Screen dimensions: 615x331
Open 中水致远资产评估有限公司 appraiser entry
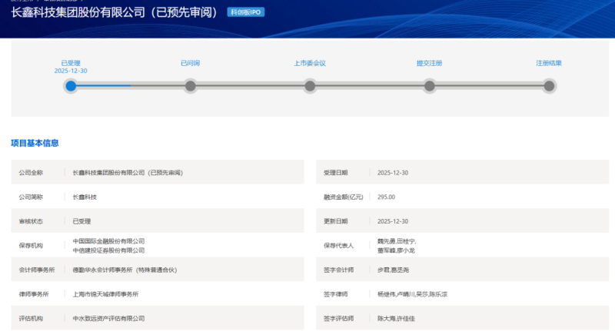[x=108, y=318]
